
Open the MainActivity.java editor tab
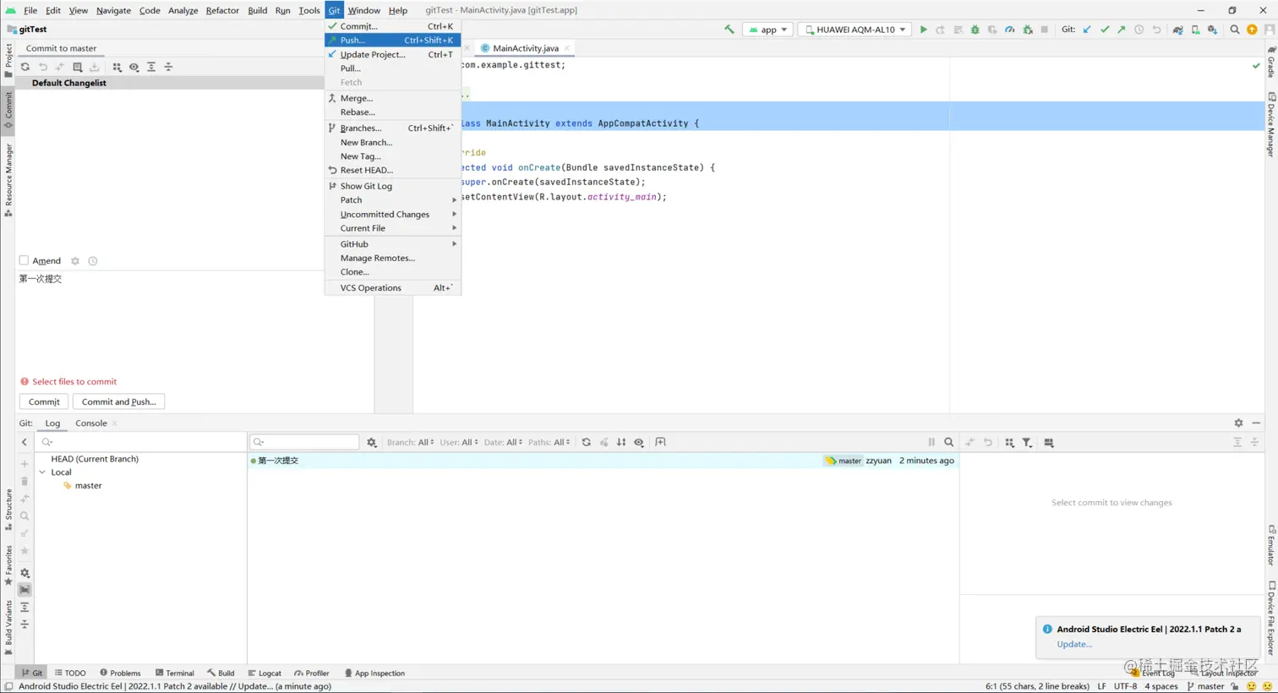[x=525, y=48]
